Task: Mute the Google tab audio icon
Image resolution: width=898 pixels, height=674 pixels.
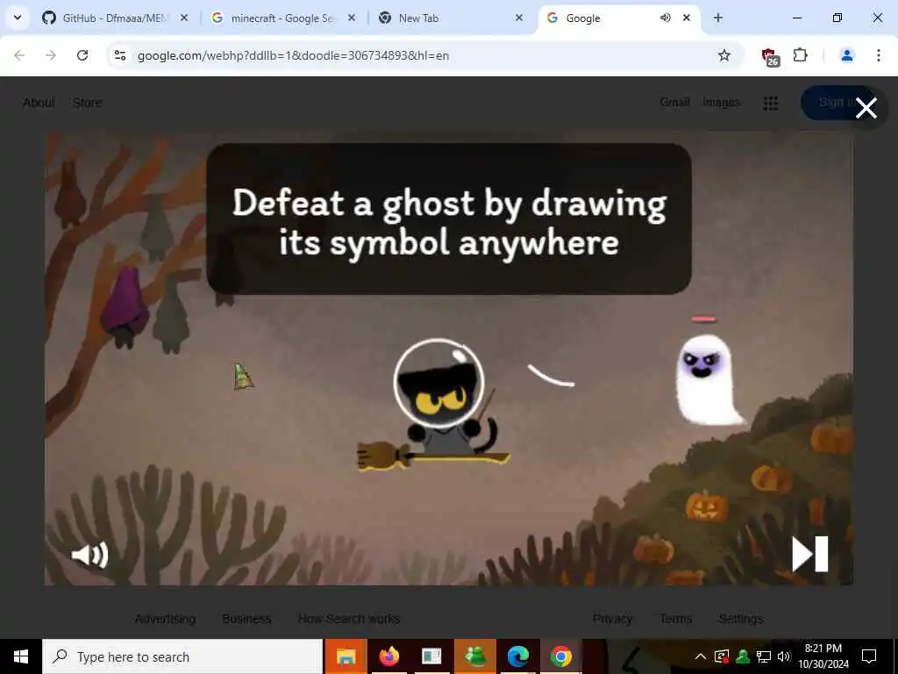Action: (665, 18)
